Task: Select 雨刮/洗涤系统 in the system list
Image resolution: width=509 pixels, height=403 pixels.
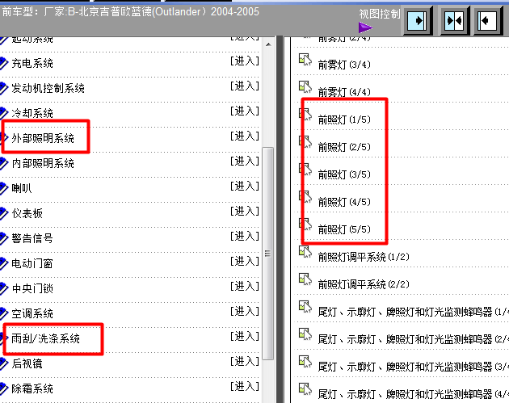Action: pyautogui.click(x=45, y=338)
